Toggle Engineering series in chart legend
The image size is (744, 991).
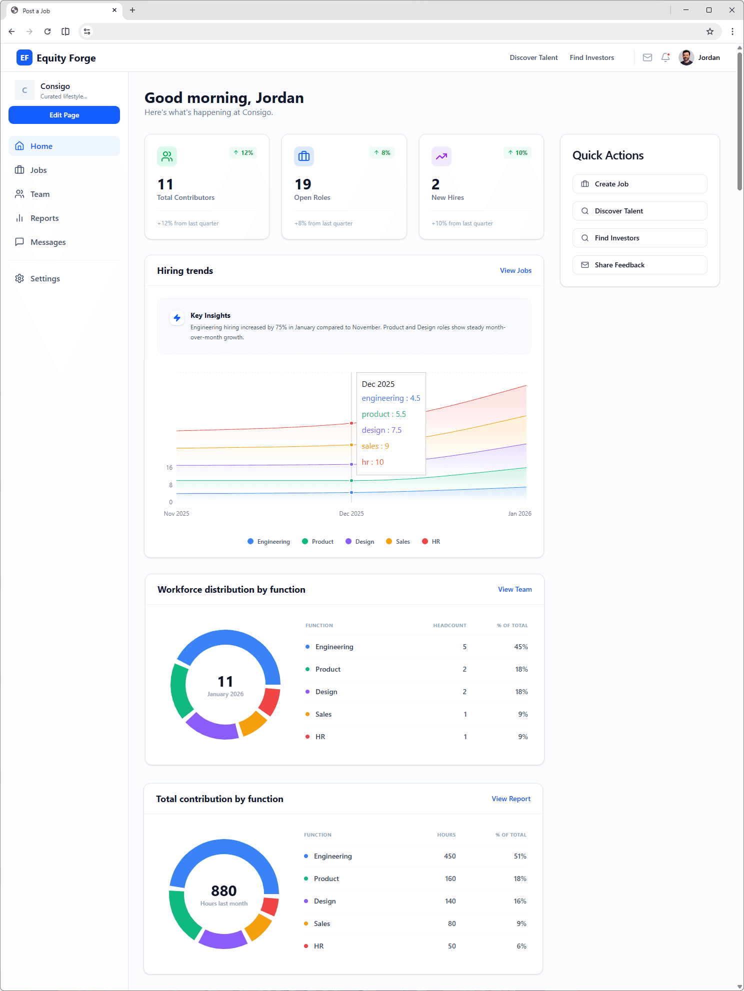[268, 542]
